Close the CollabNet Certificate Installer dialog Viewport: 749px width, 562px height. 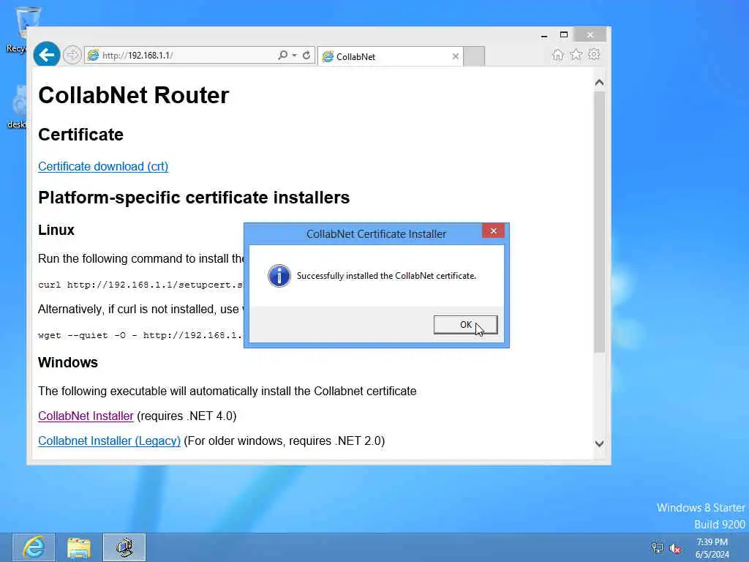click(494, 231)
